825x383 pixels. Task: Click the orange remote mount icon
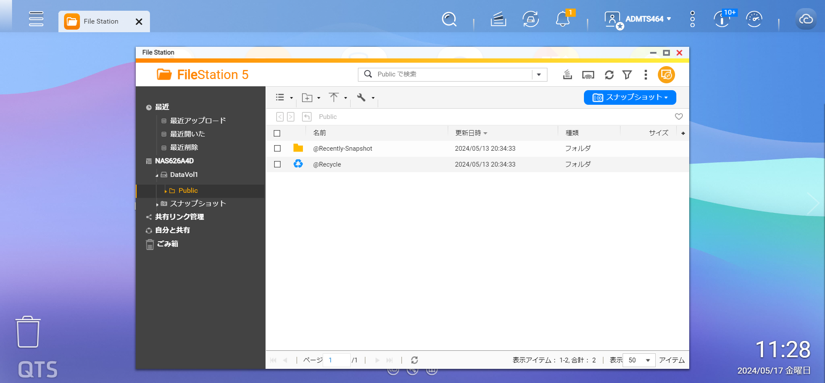(666, 75)
